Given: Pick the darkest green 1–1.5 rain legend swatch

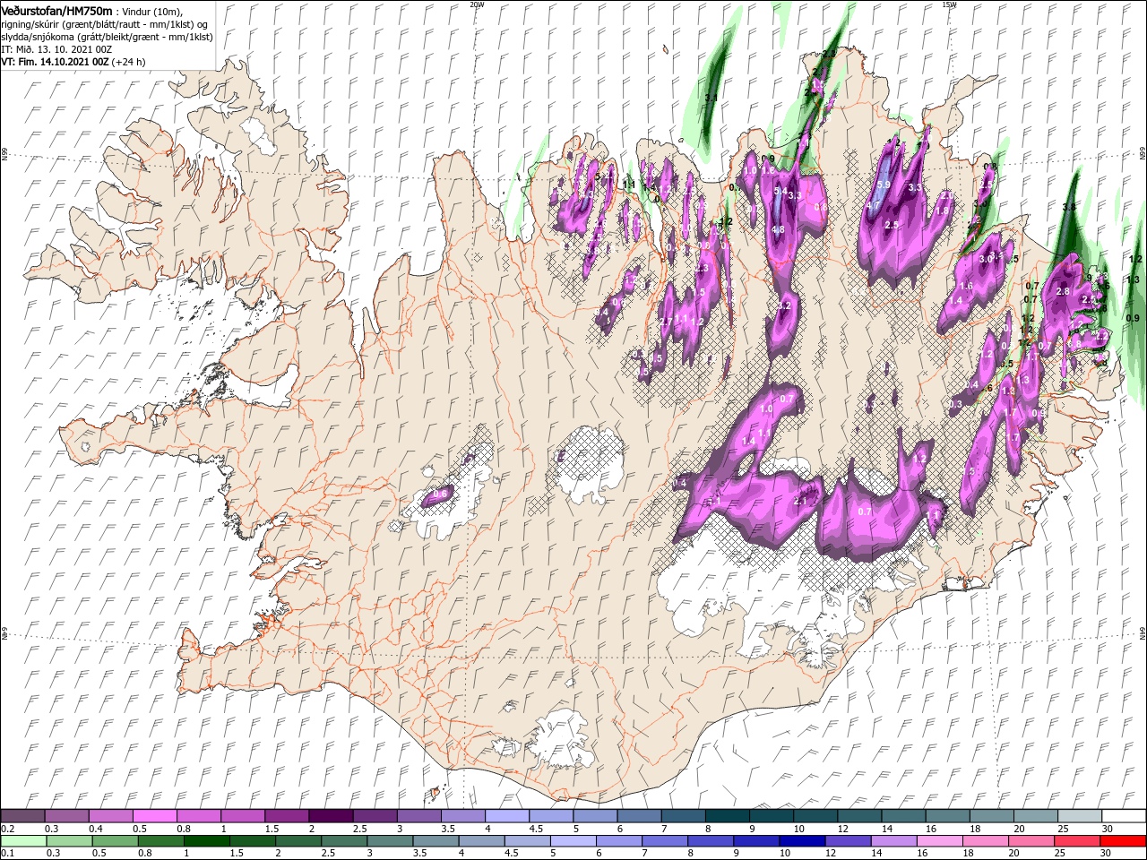Looking at the screenshot, I should [207, 841].
